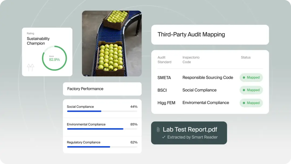Click the green dot in SMETA's Mapped badge

[x=244, y=77]
